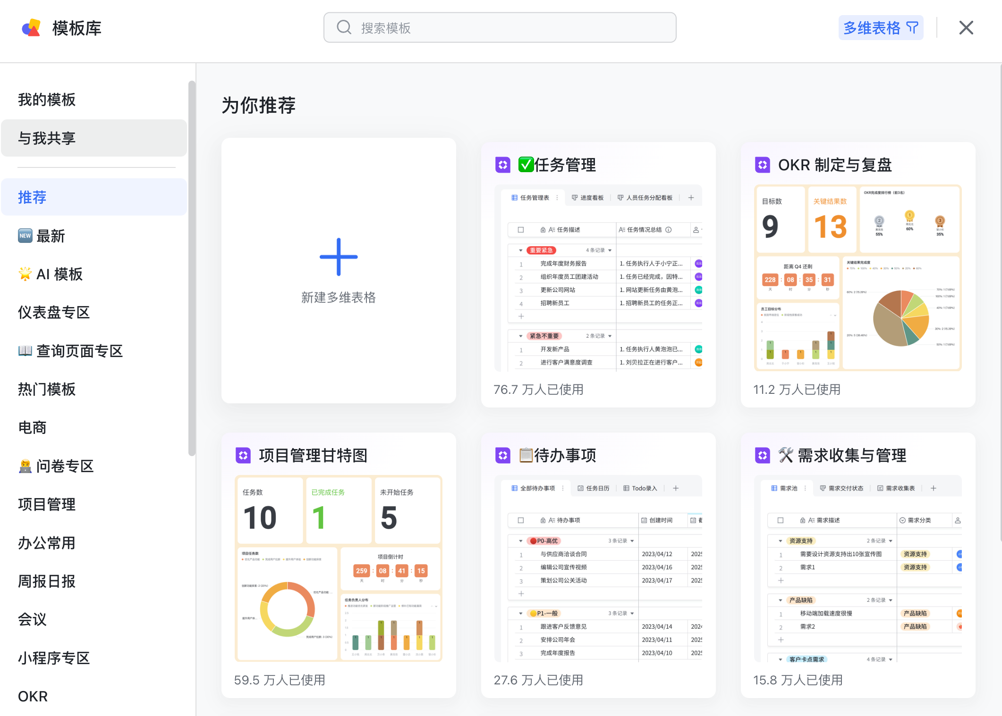Click the template library logo icon

tap(31, 28)
